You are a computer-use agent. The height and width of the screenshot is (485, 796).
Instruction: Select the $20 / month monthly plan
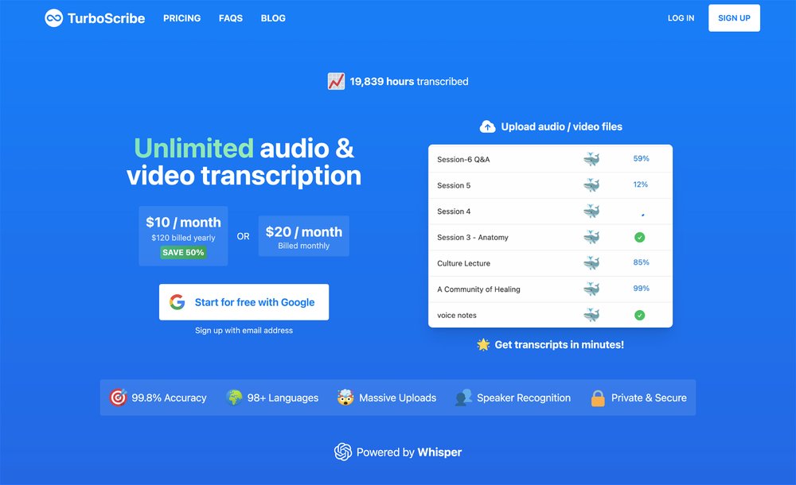(303, 236)
